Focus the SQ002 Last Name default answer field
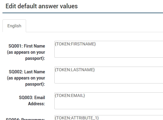 click(x=109, y=75)
